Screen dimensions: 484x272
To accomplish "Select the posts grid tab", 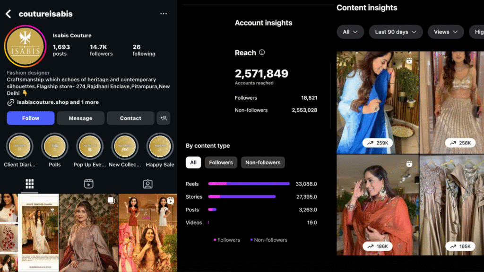I will coord(29,184).
